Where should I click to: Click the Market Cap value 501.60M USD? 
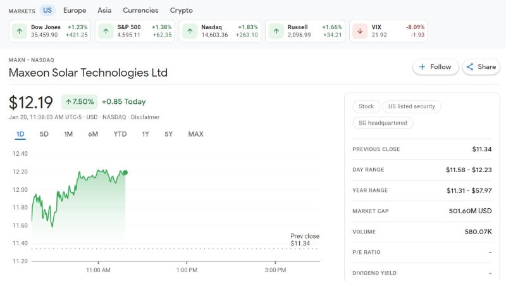pyautogui.click(x=470, y=211)
